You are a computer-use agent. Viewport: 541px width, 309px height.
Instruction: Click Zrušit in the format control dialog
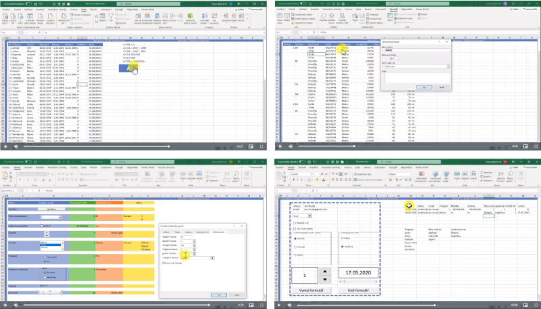(237, 295)
